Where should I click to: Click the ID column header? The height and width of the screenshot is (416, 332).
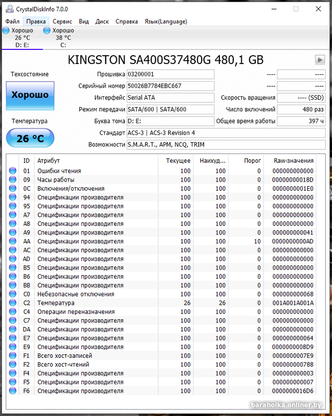click(26, 161)
